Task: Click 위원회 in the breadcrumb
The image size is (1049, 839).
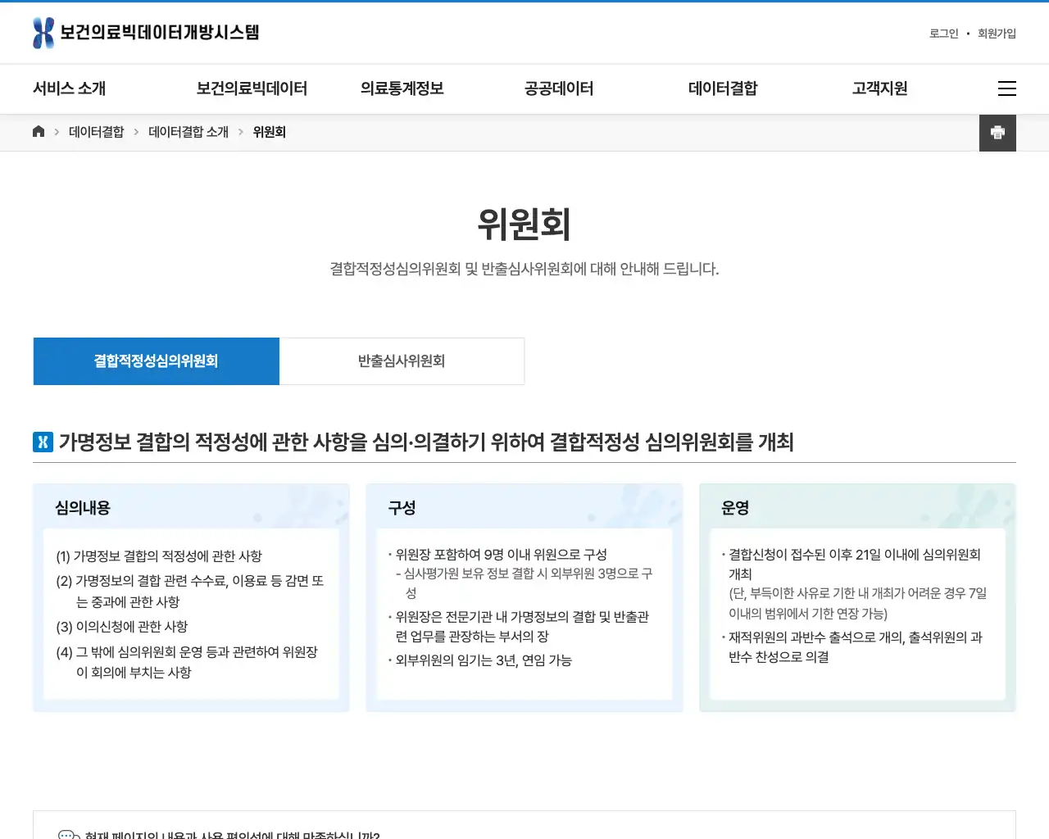Action: [x=269, y=132]
